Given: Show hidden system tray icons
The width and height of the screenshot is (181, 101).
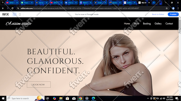Looking at the screenshot, I should pos(148,98).
